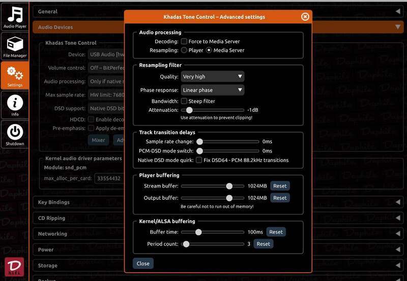Click the Shutdown power icon
Image resolution: width=407 pixels, height=281 pixels.
click(x=15, y=135)
